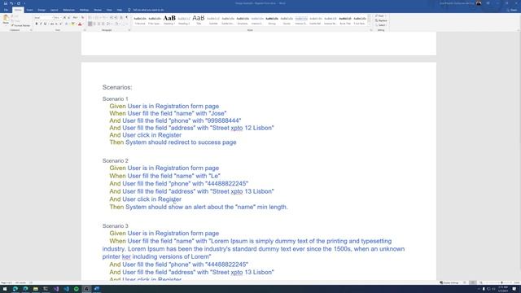This screenshot has height=293, width=521.
Task: Click the Bullets list icon
Action: click(90, 18)
